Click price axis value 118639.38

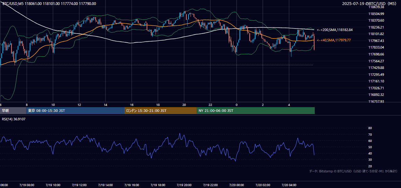(x=377, y=7)
